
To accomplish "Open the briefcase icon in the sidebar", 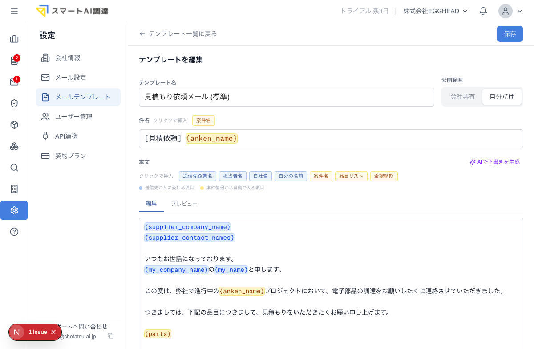I will 14,39.
